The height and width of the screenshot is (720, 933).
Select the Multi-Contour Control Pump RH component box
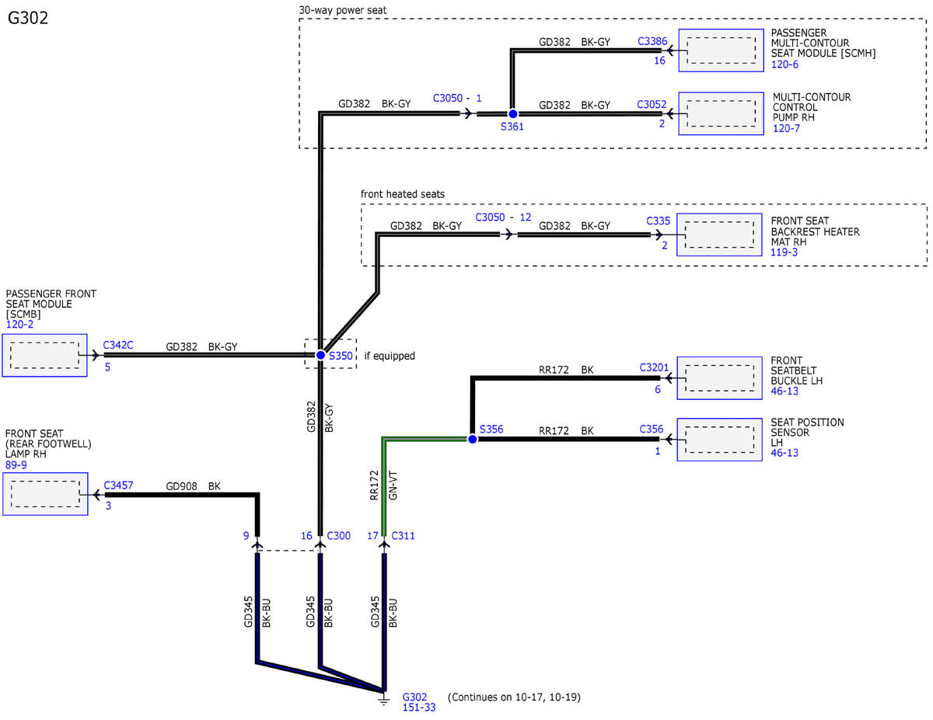pyautogui.click(x=720, y=113)
